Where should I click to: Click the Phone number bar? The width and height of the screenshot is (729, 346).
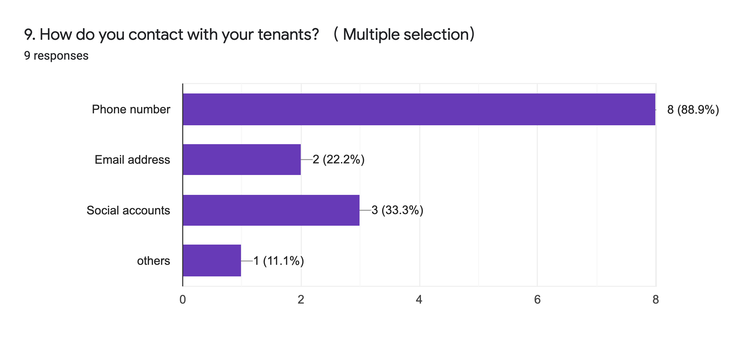click(419, 109)
